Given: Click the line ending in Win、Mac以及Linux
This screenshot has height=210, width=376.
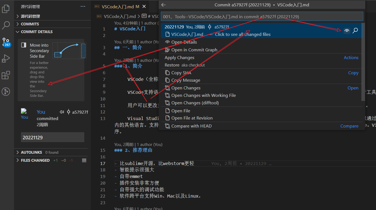Looking at the screenshot, I should coord(158,196).
